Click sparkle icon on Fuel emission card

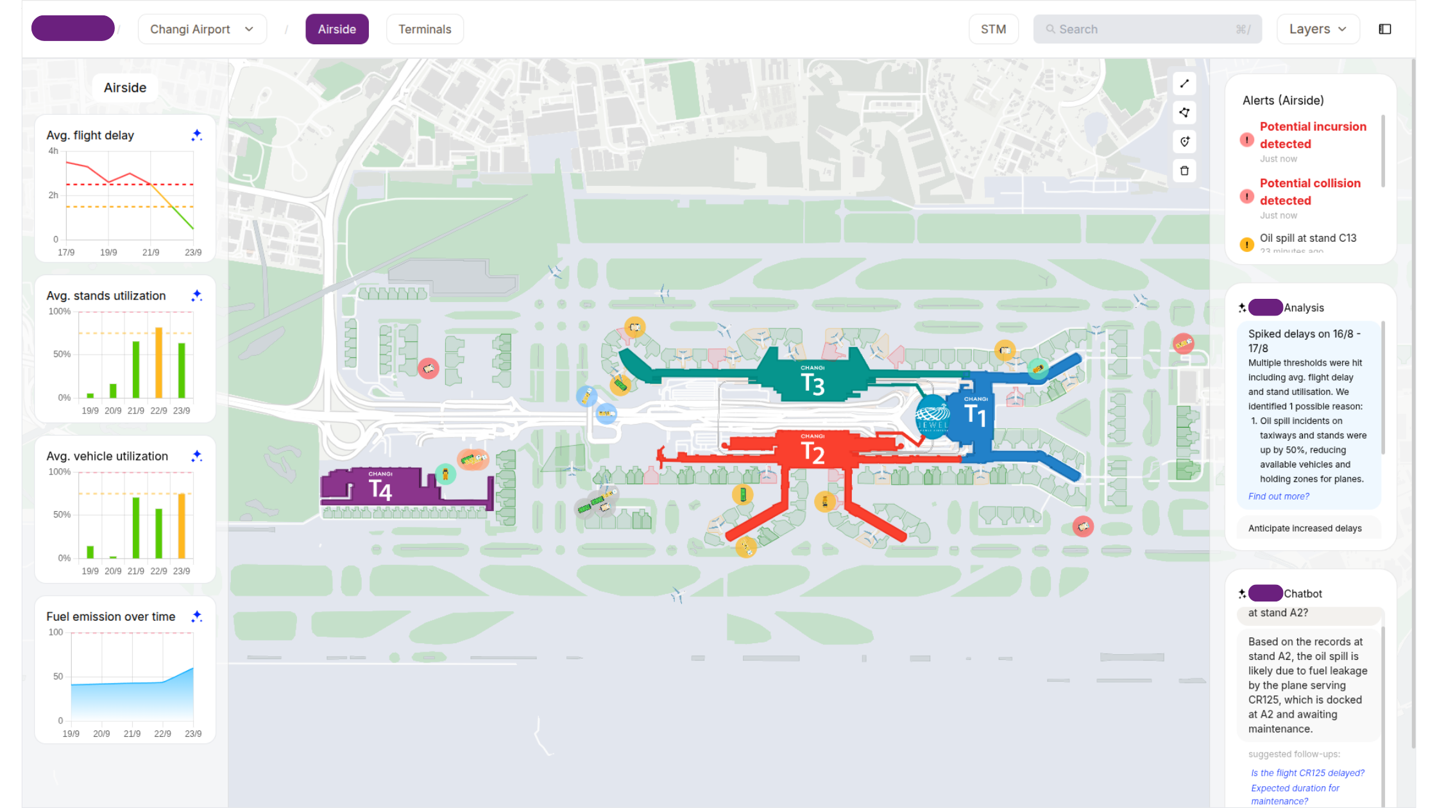tap(197, 616)
